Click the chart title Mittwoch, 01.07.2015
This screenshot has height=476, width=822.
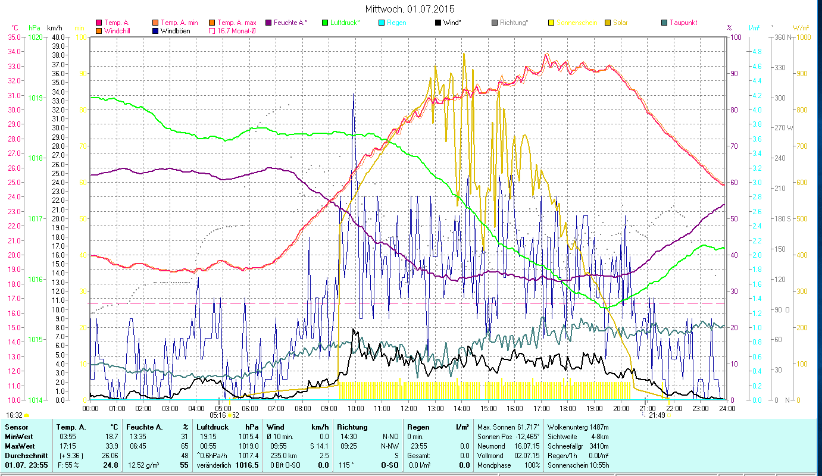coord(411,10)
